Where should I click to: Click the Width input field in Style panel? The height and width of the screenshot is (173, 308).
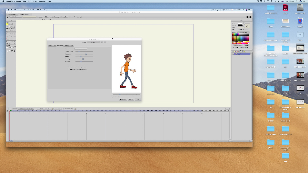241,27
